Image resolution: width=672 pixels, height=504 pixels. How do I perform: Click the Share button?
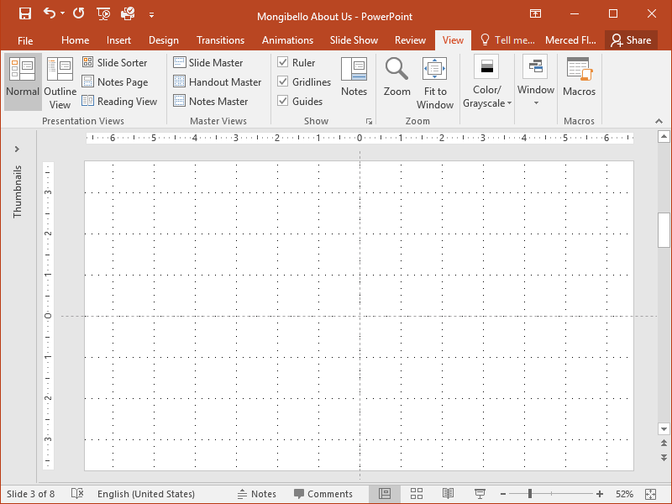click(x=631, y=39)
